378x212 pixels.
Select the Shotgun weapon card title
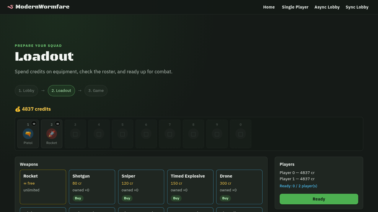pos(81,176)
